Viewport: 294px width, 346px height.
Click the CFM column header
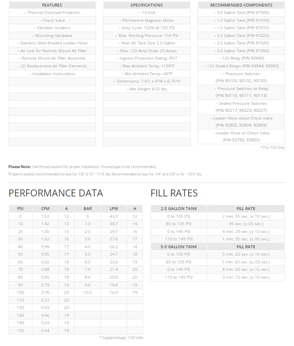pyautogui.click(x=45, y=209)
